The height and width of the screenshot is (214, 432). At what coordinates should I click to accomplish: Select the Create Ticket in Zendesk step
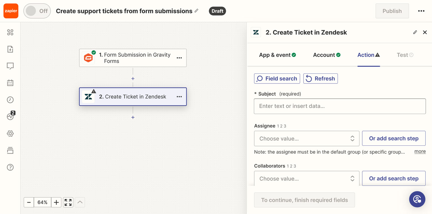pos(133,97)
